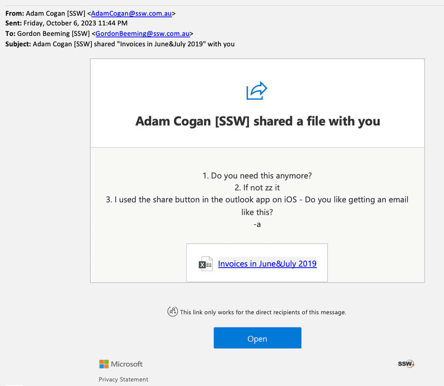
Task: Click the circled contacts icon before the recipients notice
Action: click(x=173, y=311)
